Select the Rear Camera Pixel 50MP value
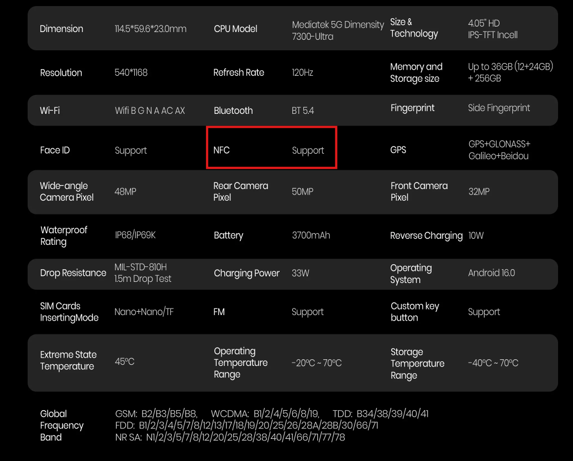This screenshot has width=573, height=461. [x=302, y=191]
